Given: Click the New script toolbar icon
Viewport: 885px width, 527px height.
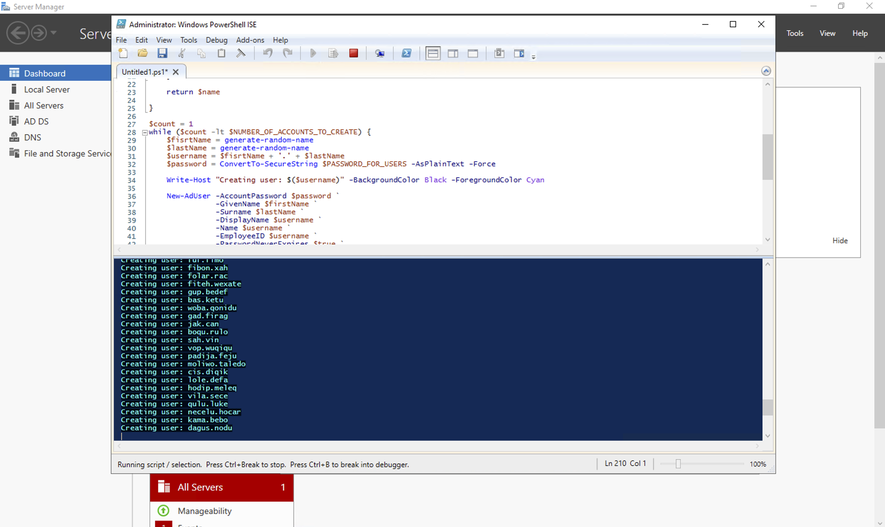Looking at the screenshot, I should [123, 53].
